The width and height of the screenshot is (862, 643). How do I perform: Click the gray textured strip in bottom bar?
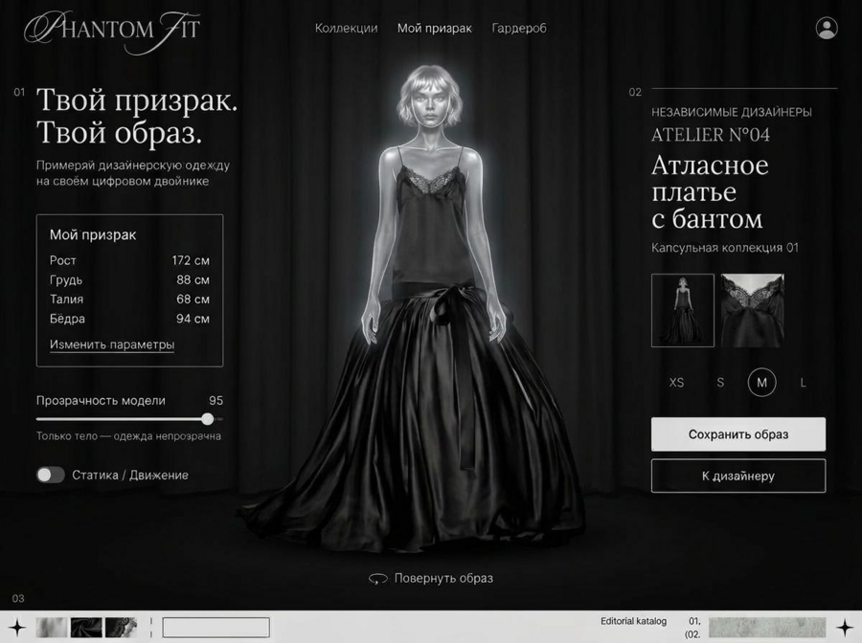pos(767,627)
